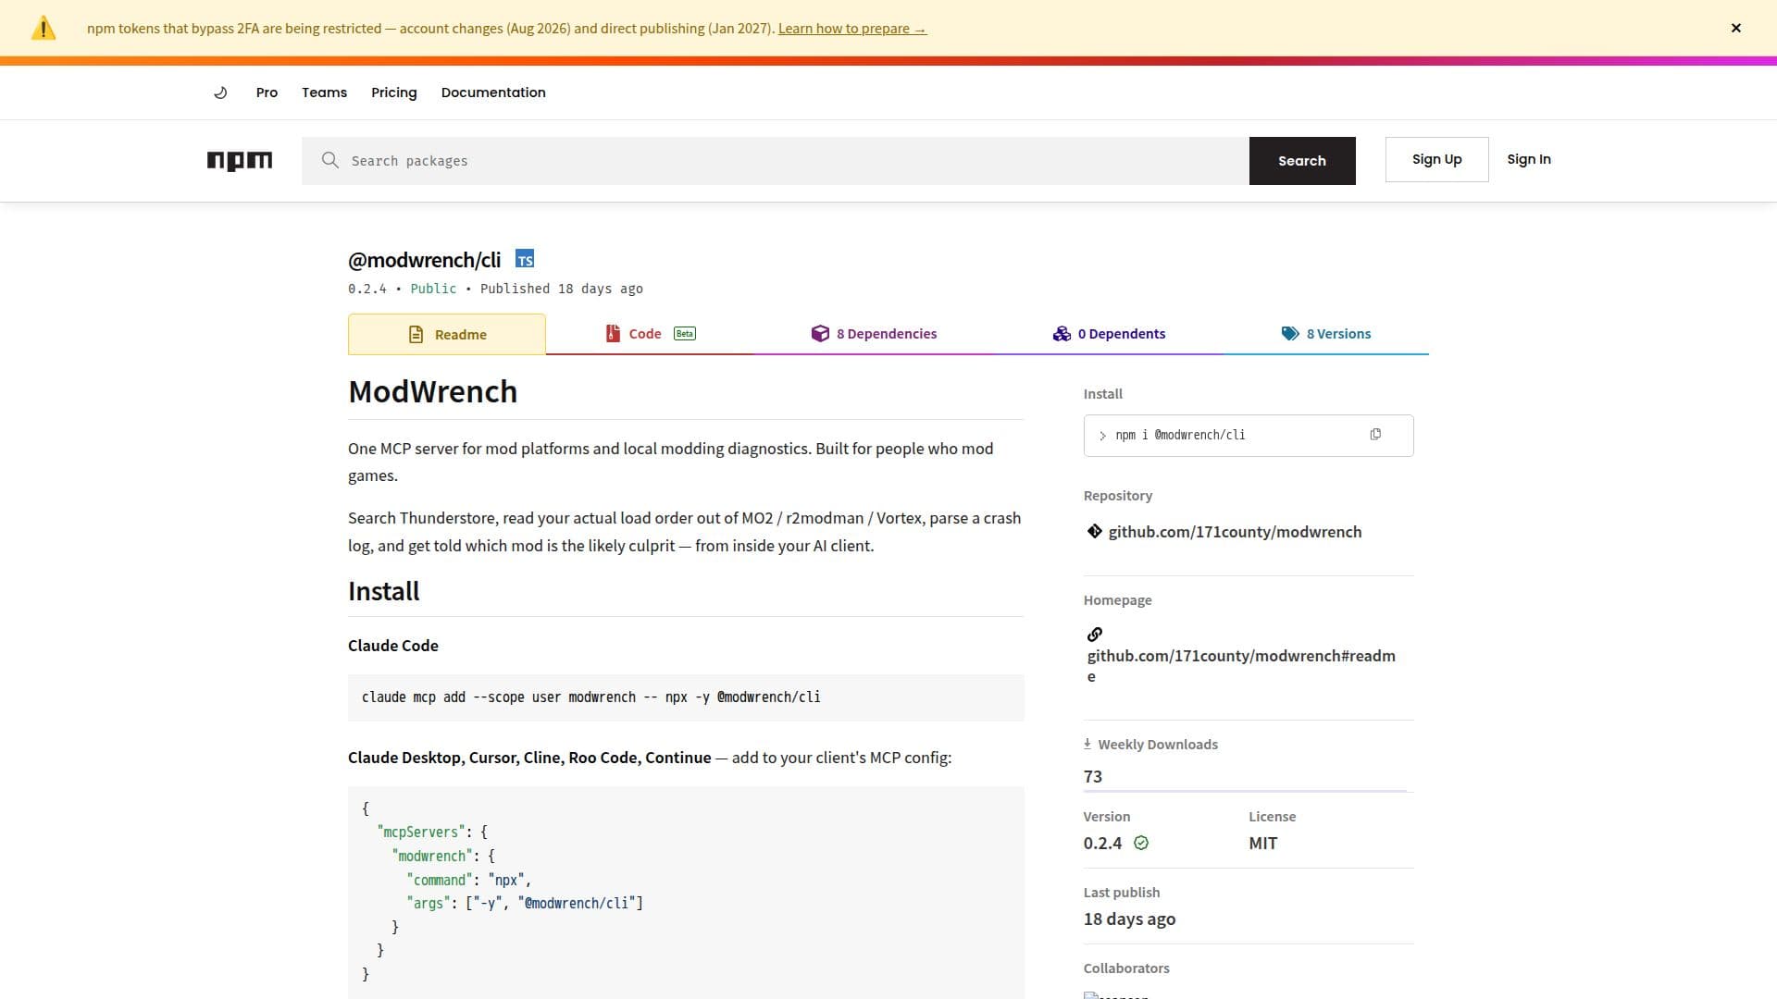Click the provenance checkmark beside version 0.2.4
1777x999 pixels.
click(x=1141, y=843)
